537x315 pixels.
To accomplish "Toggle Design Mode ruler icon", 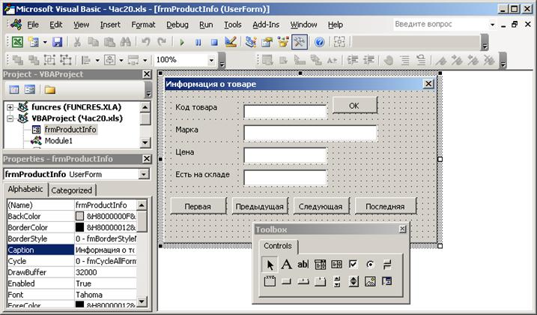I will 231,42.
